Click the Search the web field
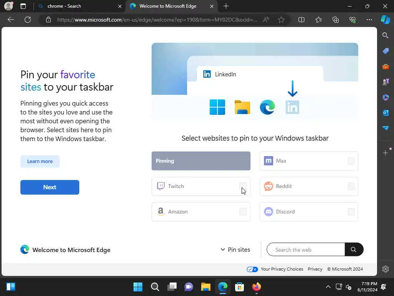This screenshot has width=394, height=296. pos(306,249)
